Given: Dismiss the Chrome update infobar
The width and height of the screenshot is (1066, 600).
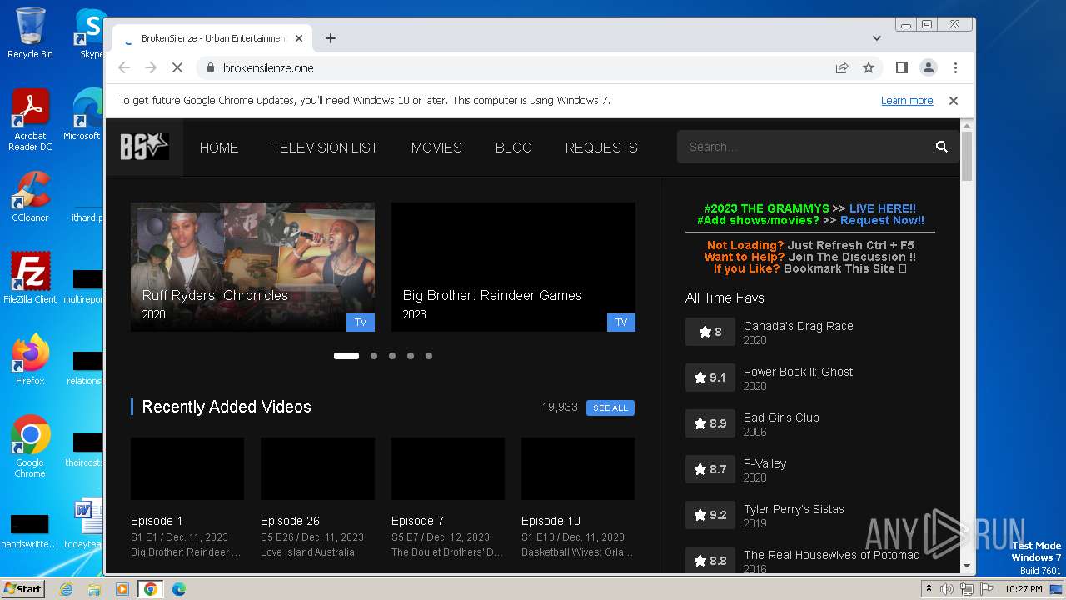Looking at the screenshot, I should [x=954, y=101].
